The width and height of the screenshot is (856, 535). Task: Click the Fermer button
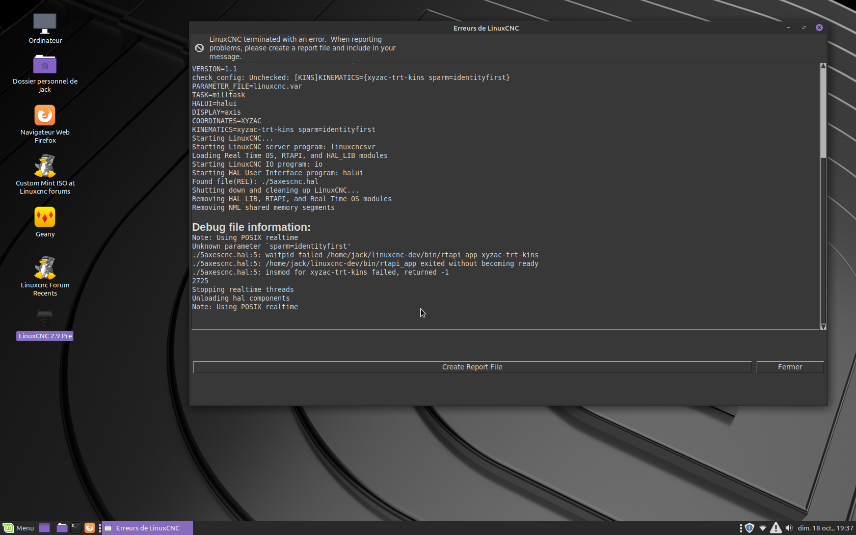[790, 367]
